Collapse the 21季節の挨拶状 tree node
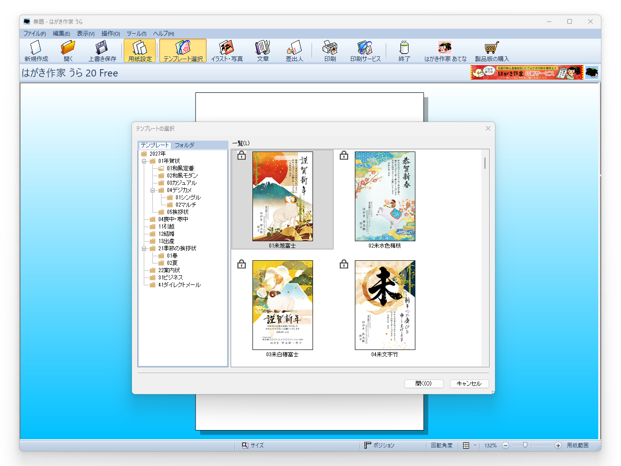621x466 pixels. [144, 248]
